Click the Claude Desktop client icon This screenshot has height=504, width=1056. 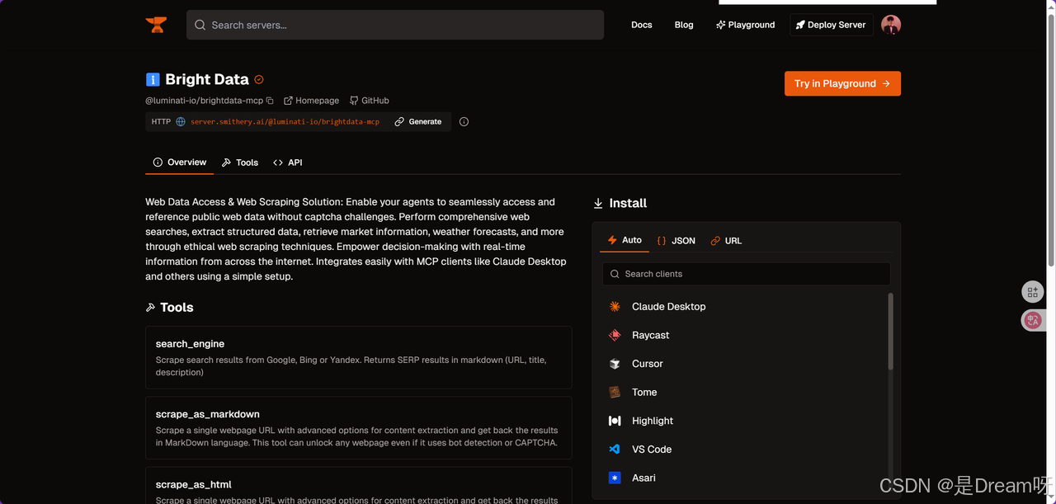point(615,307)
